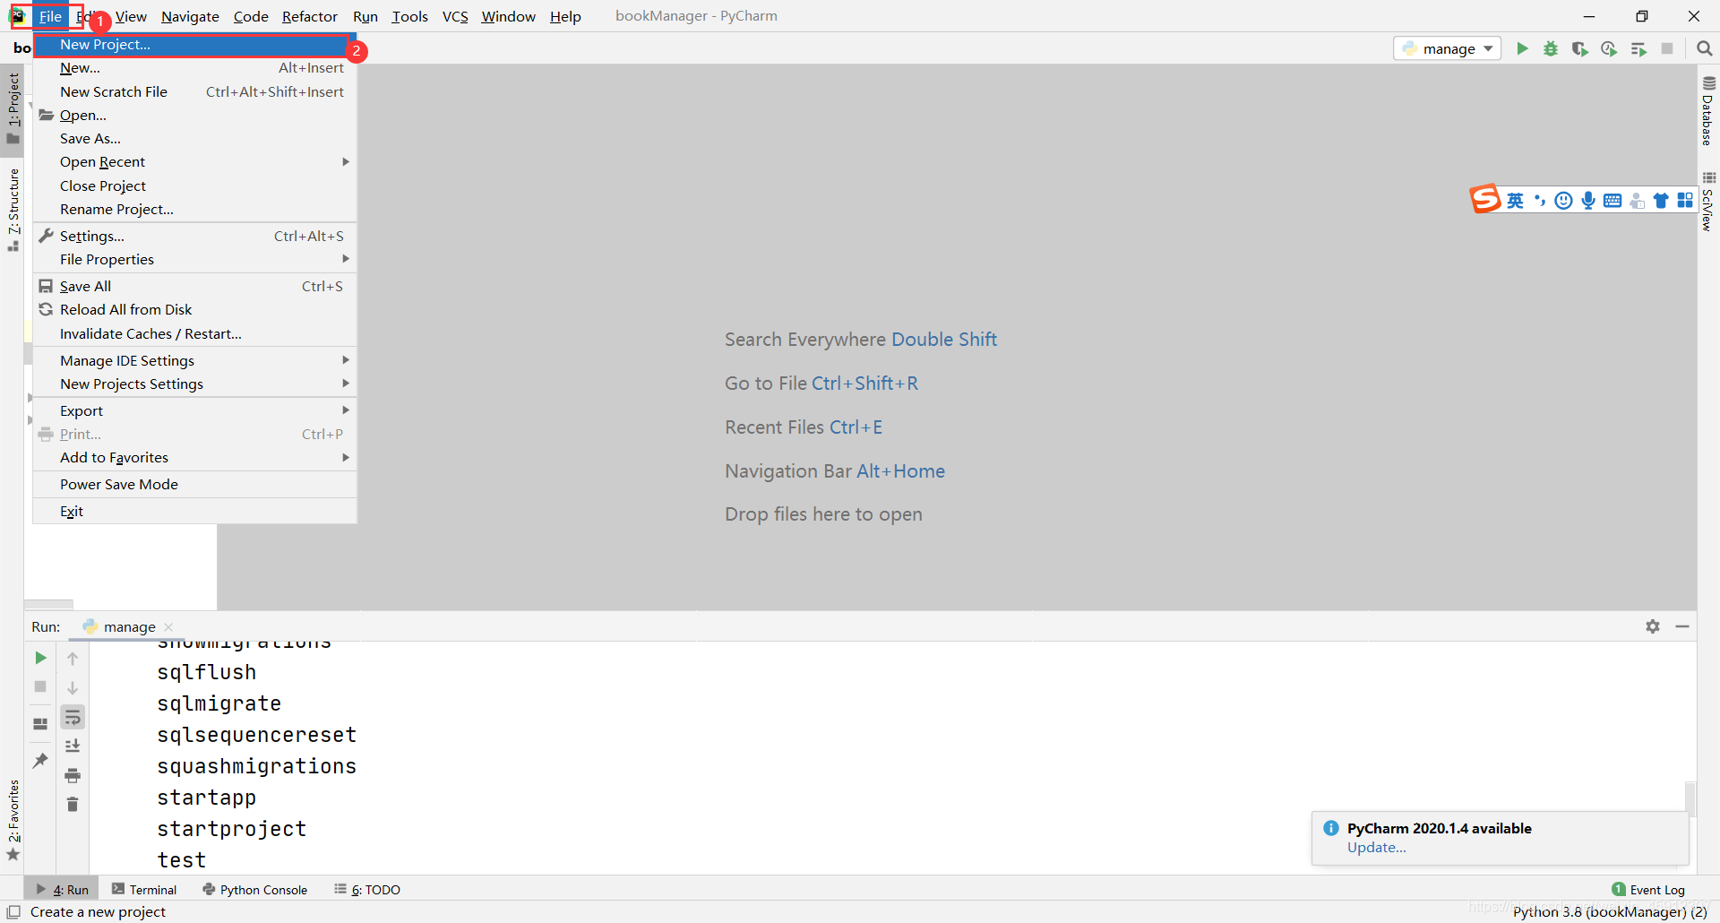The image size is (1720, 923).
Task: Select New Project... from File menu
Action: [195, 45]
